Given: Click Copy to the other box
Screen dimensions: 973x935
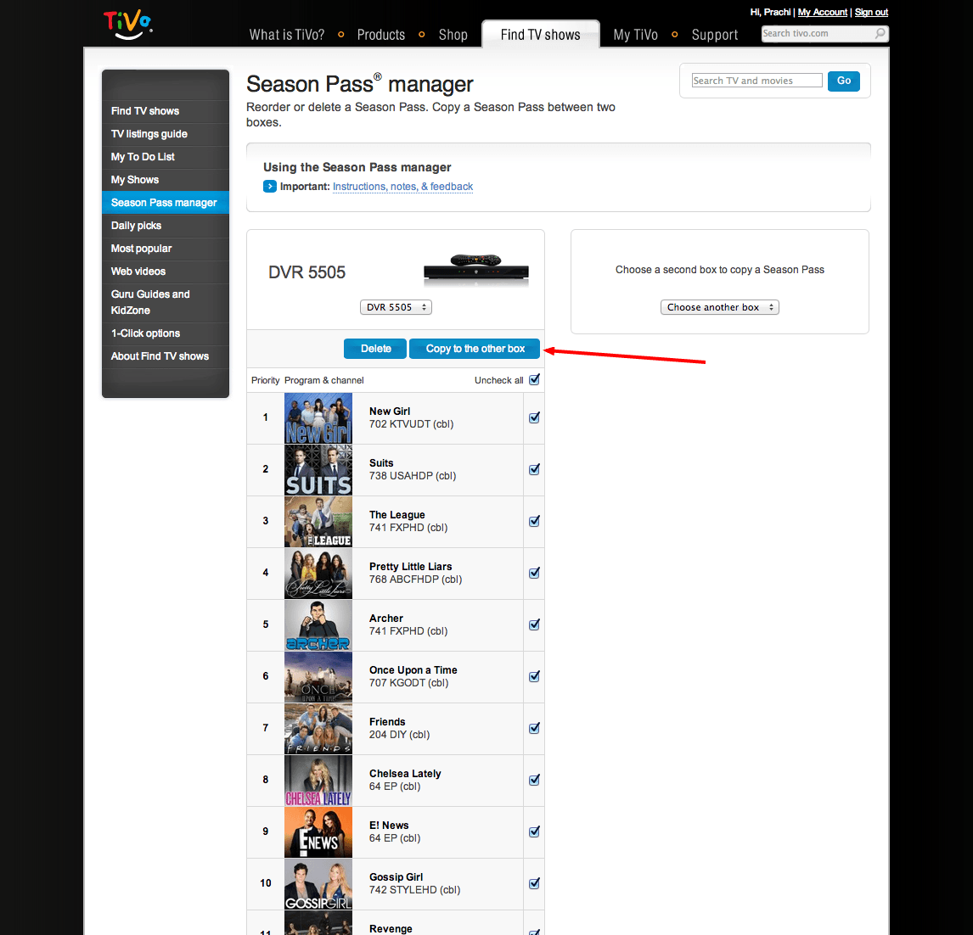Looking at the screenshot, I should (x=475, y=349).
